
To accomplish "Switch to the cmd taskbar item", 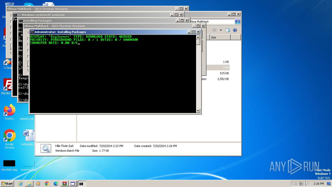I will [81, 184].
